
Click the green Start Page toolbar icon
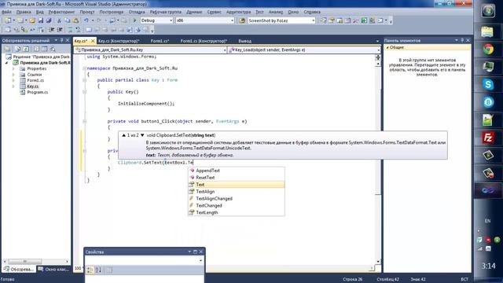click(x=364, y=20)
